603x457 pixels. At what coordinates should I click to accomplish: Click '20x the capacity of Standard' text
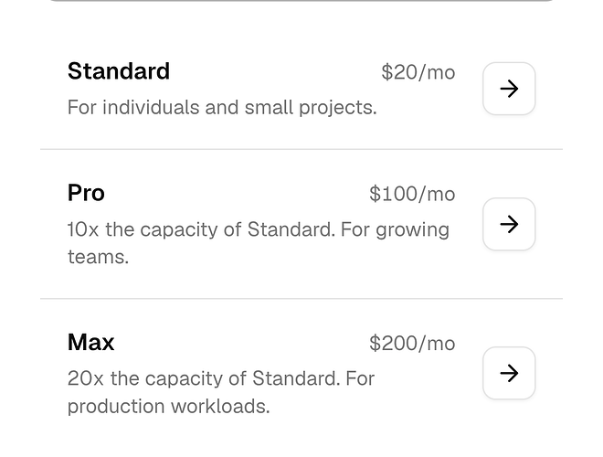204,378
